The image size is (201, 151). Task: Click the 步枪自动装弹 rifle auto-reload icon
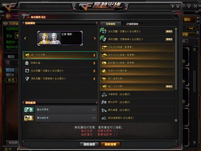point(104,47)
